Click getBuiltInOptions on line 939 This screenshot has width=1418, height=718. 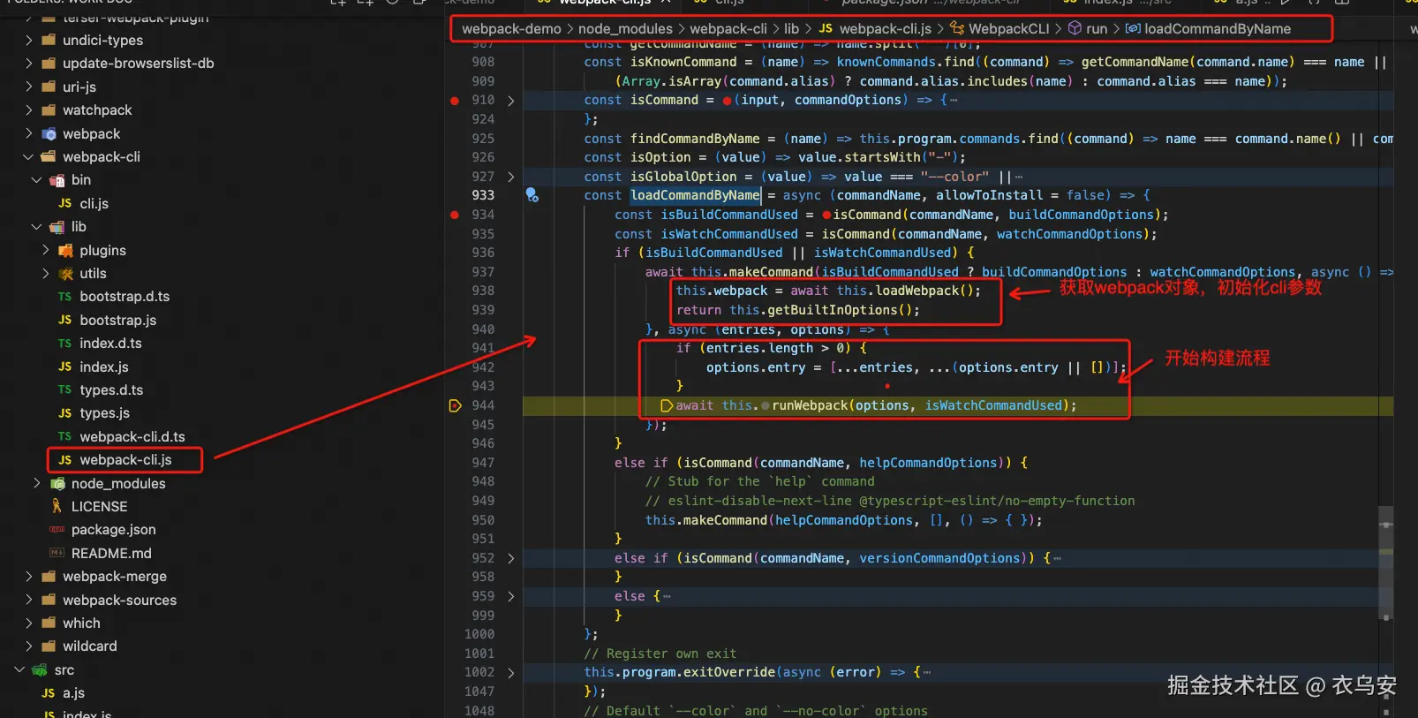(832, 310)
